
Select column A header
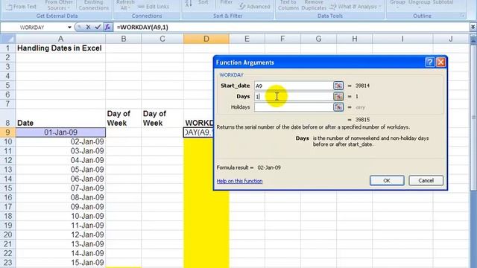(x=60, y=39)
